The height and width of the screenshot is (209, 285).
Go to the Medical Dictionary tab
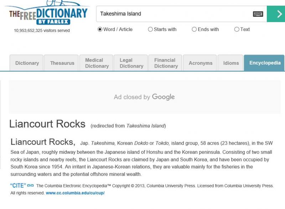pyautogui.click(x=97, y=63)
